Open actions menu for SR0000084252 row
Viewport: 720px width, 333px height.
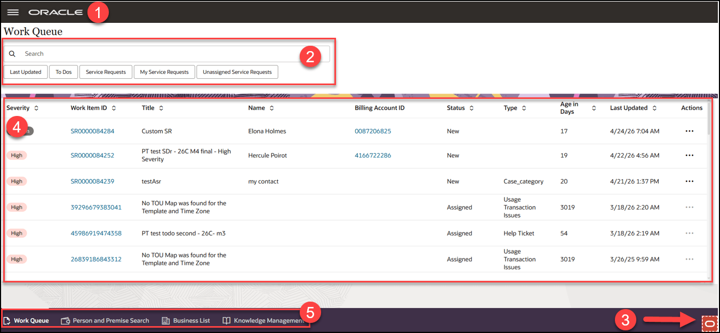coord(689,155)
